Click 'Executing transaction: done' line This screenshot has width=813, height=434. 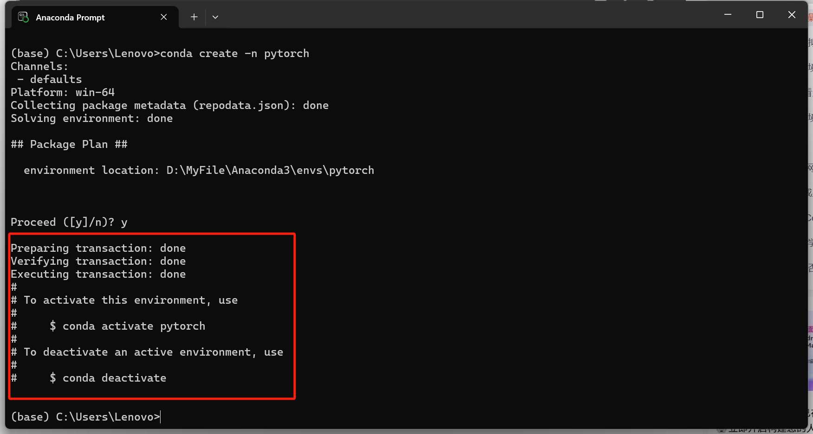click(x=98, y=274)
